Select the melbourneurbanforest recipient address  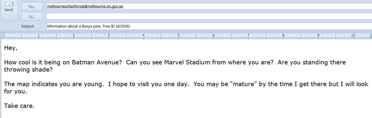click(x=85, y=6)
